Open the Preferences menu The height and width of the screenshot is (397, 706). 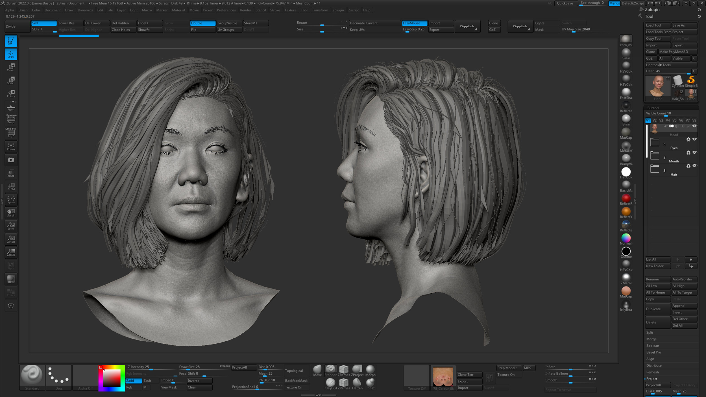click(x=226, y=10)
